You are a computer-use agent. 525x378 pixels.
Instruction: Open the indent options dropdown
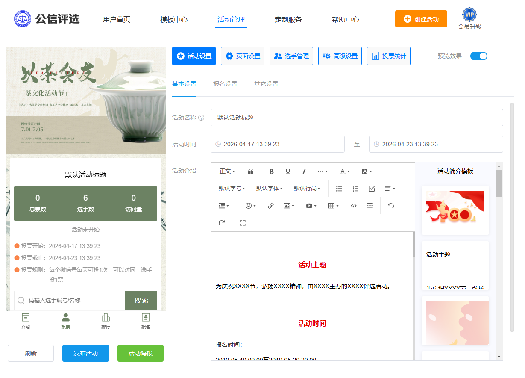tap(224, 206)
